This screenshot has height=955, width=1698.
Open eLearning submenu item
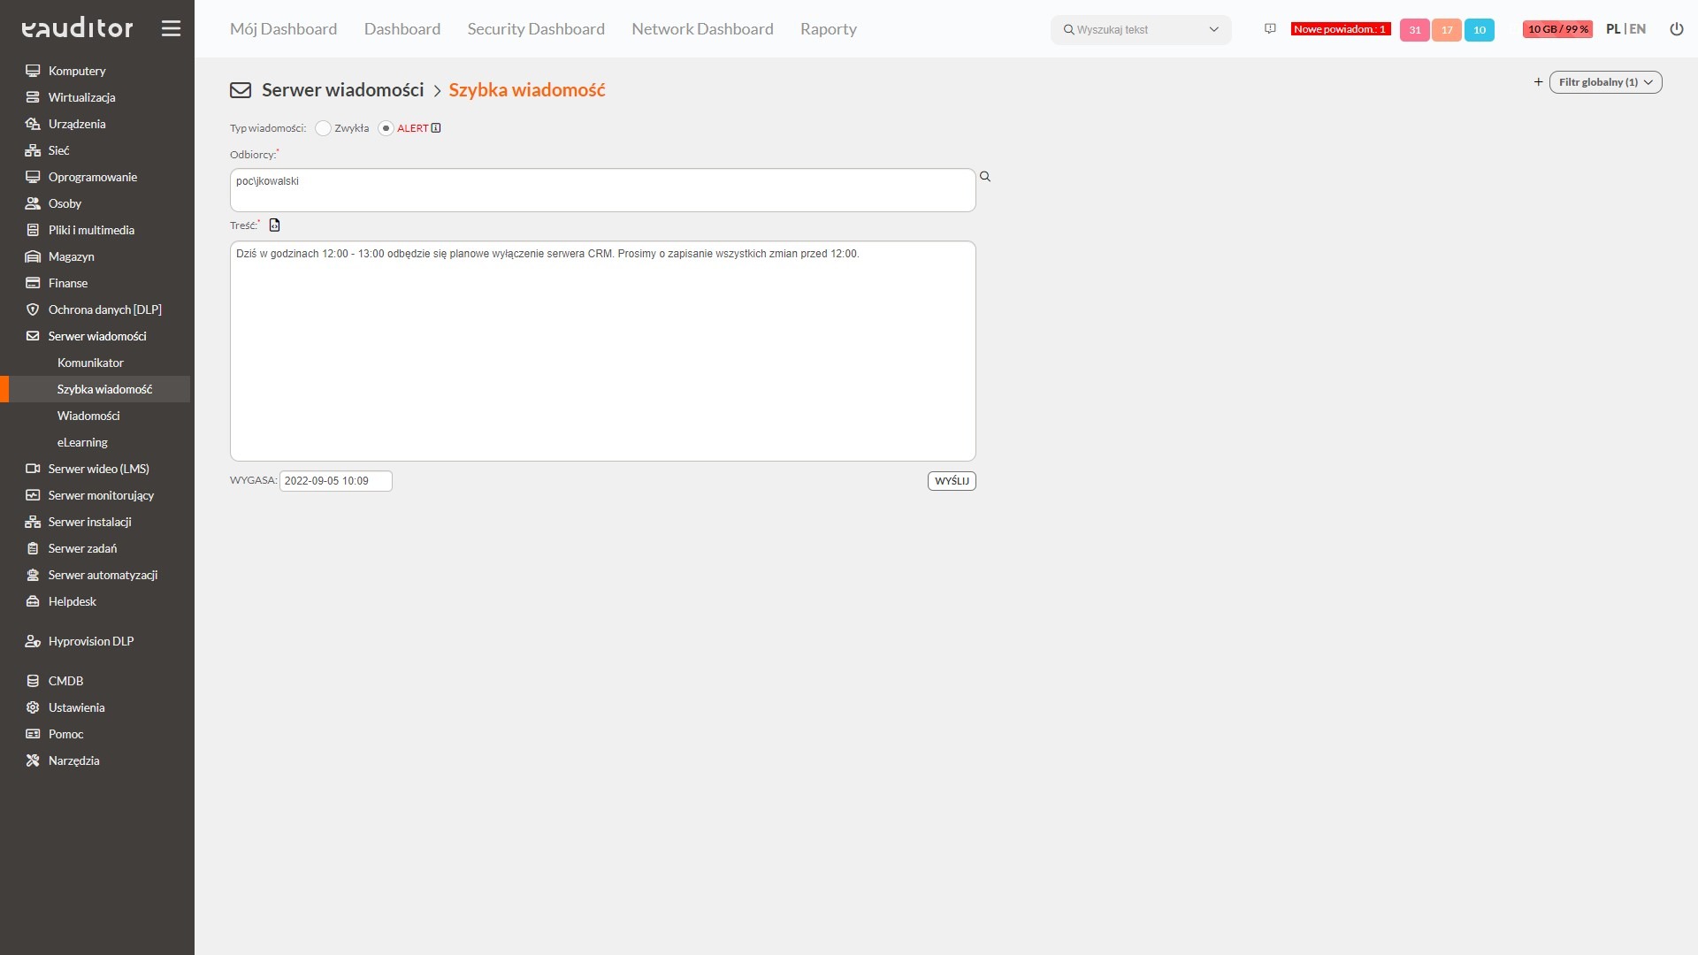[82, 442]
